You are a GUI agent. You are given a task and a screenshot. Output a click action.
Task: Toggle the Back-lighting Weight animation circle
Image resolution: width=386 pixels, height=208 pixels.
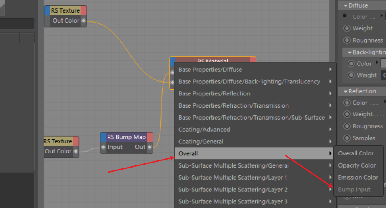(351, 75)
